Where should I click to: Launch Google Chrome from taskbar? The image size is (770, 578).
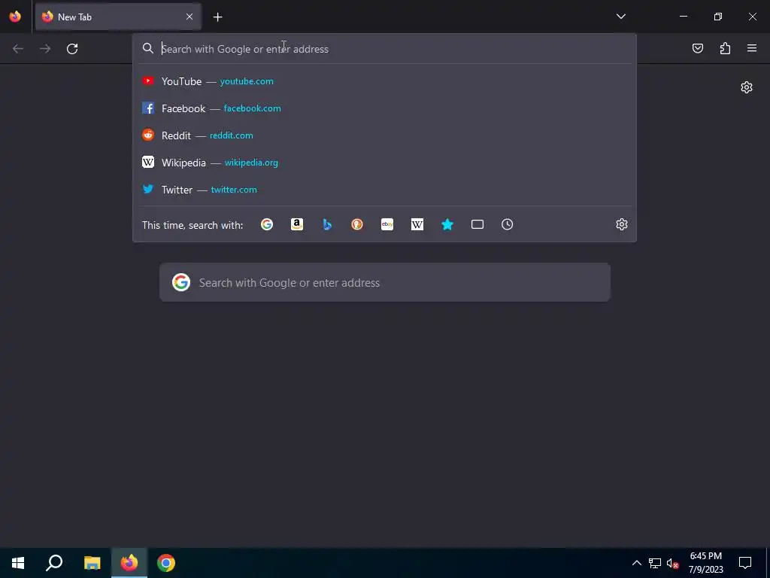166,563
